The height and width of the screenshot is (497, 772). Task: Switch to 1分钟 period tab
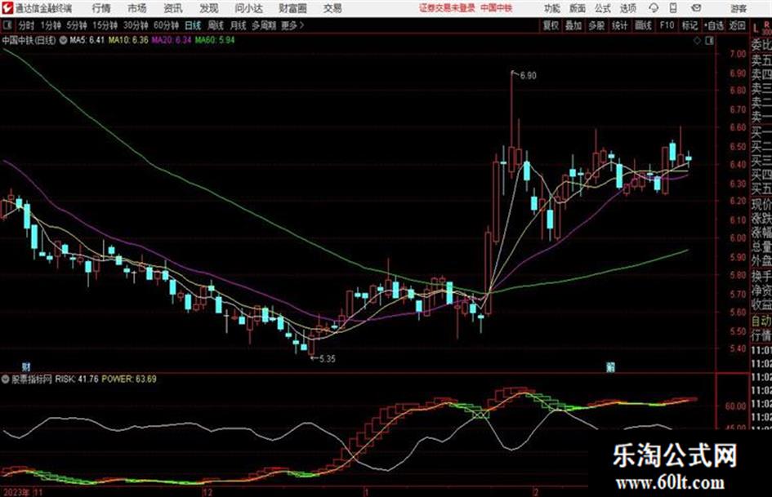51,25
